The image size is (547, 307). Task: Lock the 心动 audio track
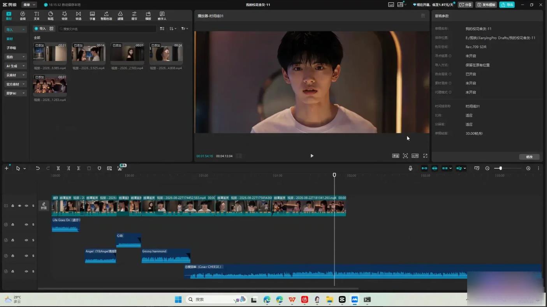12,240
